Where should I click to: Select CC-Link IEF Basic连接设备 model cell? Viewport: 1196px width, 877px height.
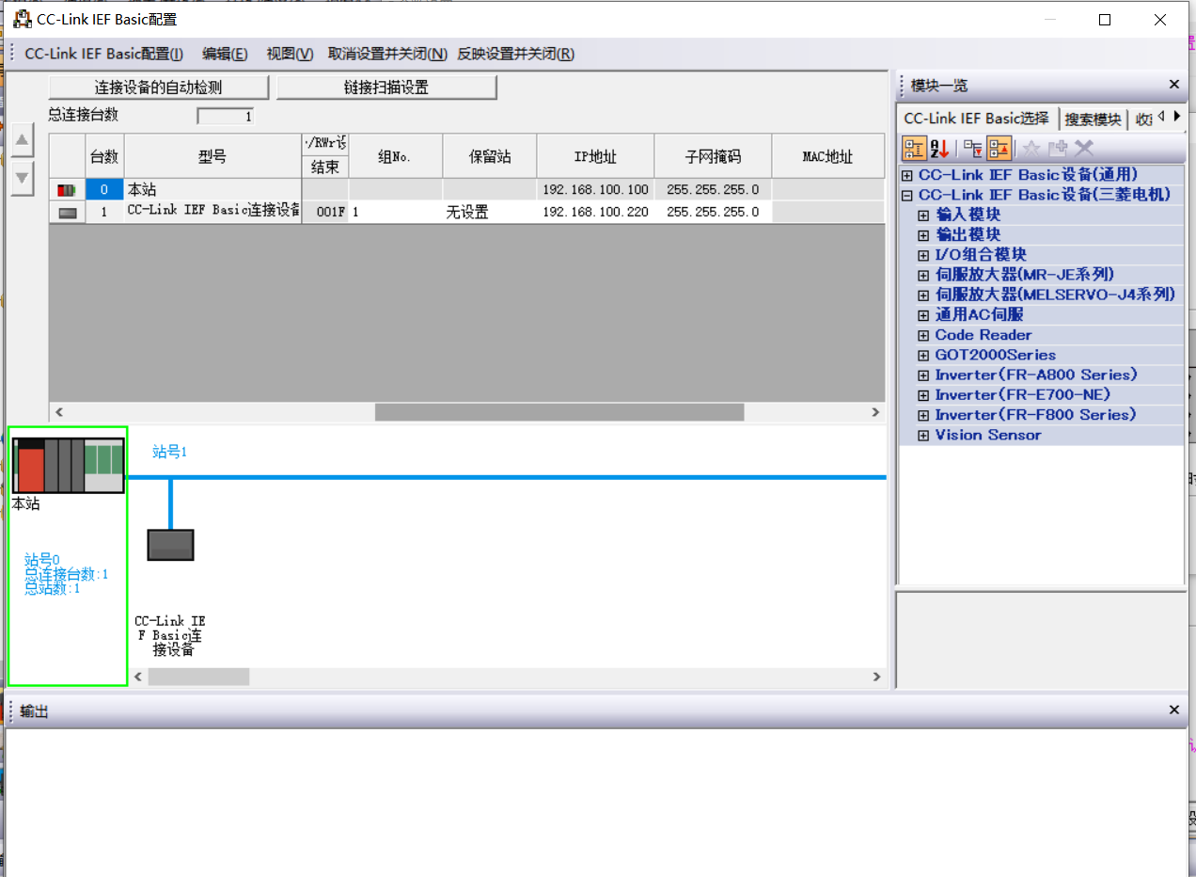212,212
